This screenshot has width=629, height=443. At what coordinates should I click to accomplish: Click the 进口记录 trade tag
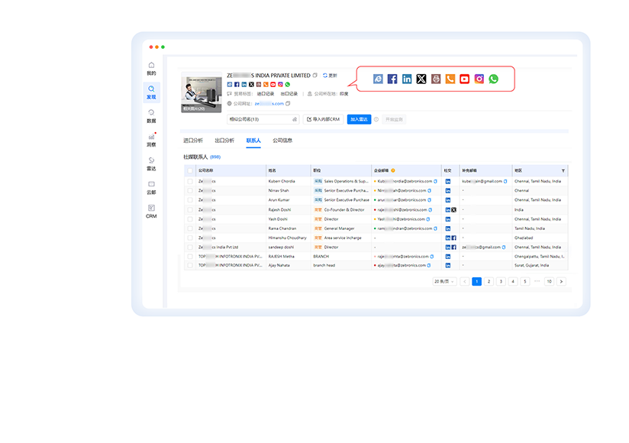[x=265, y=93]
